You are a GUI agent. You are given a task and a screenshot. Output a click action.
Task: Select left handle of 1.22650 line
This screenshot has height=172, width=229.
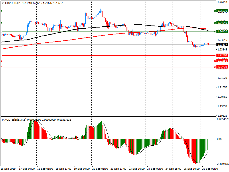tap(1, 61)
